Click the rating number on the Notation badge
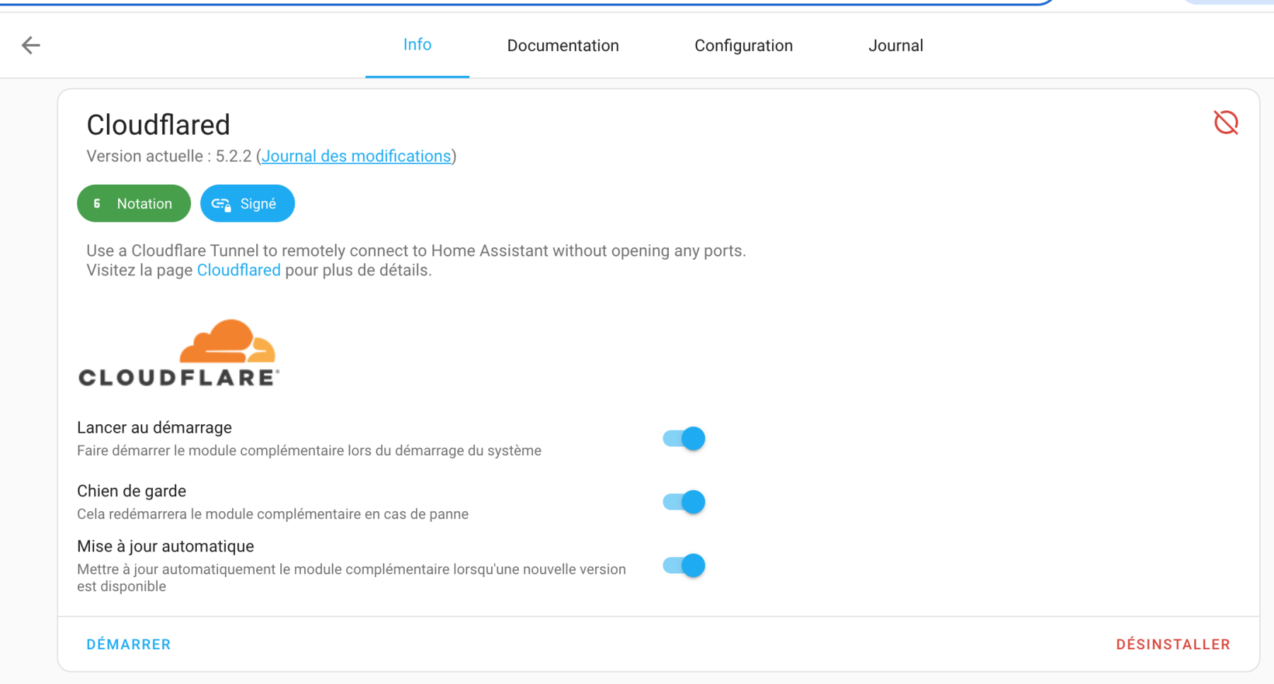 pyautogui.click(x=97, y=203)
